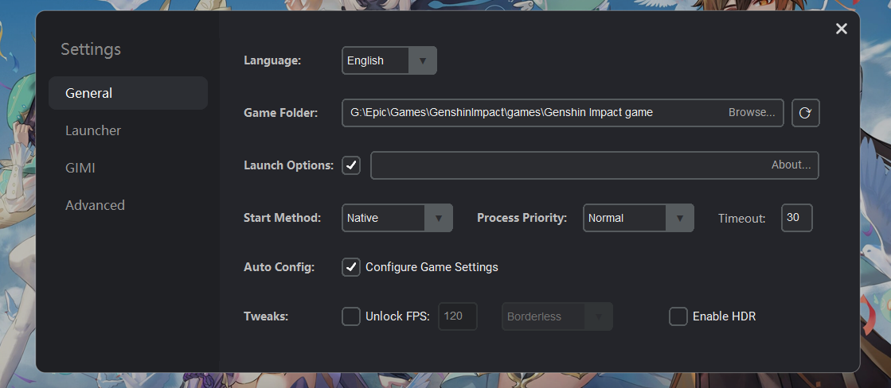
Task: Click the 'Launch Options:' label
Action: point(289,165)
